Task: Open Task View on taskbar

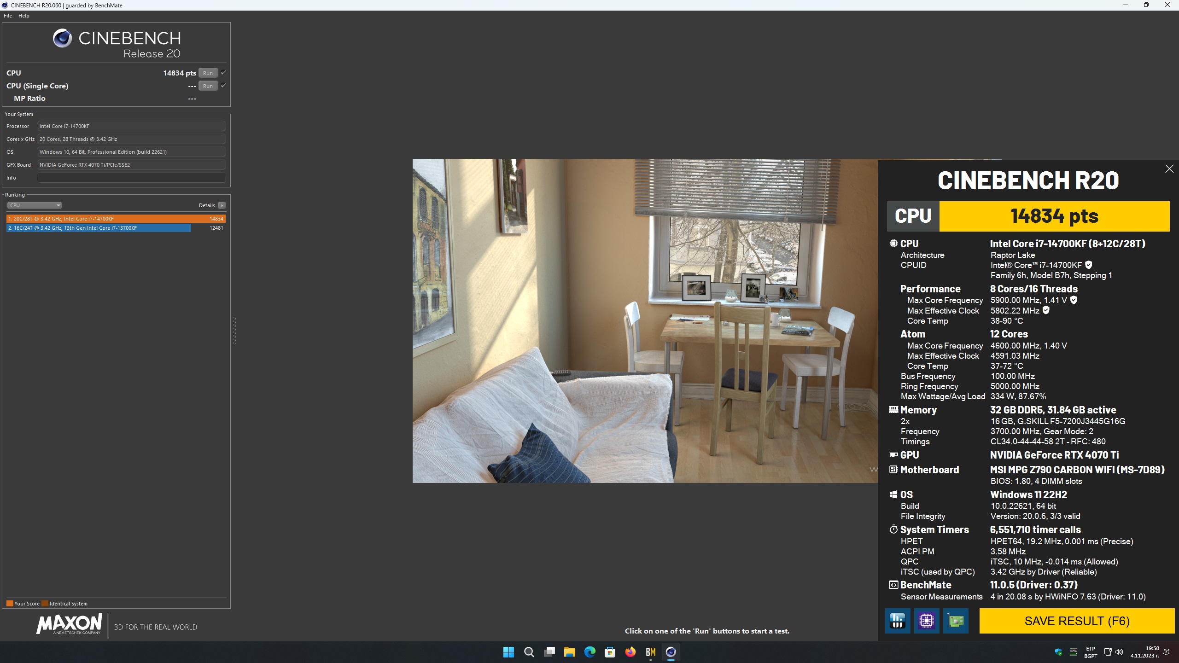Action: tap(549, 652)
